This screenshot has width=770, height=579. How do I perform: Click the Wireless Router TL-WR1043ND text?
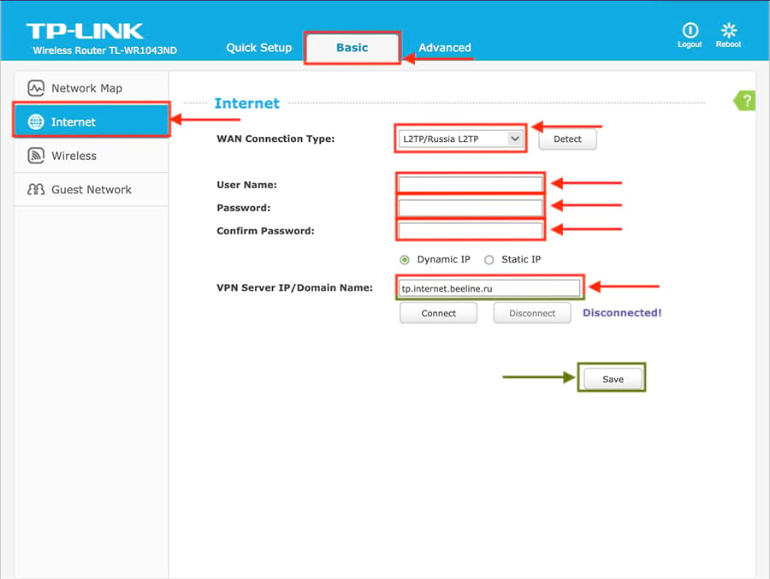click(105, 50)
